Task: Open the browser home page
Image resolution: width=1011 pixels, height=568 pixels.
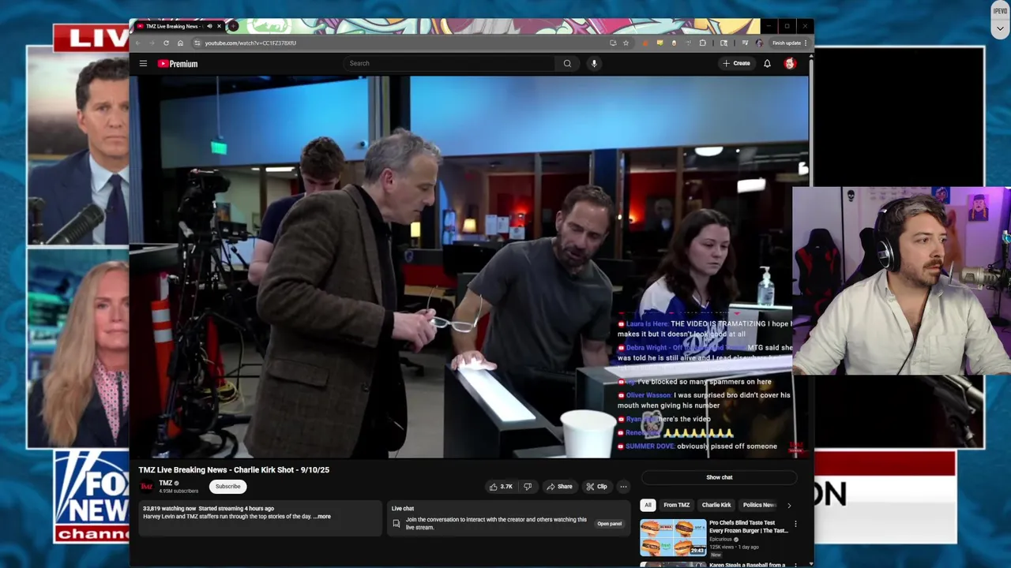Action: (x=180, y=43)
